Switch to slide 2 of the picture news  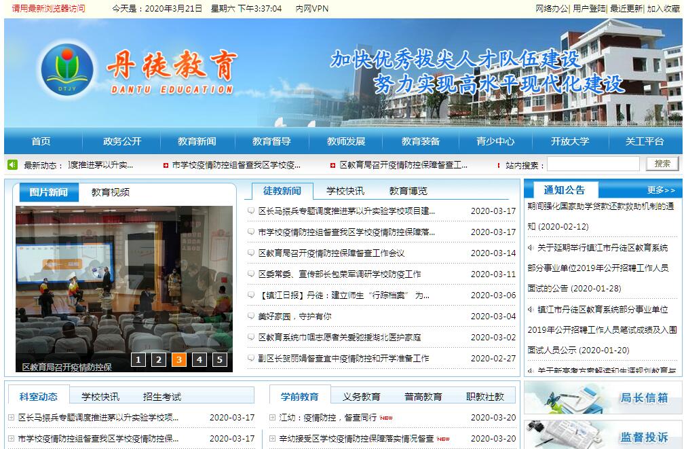click(158, 360)
